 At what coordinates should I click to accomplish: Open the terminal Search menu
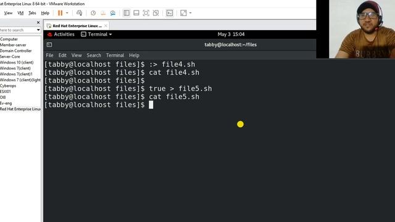(x=94, y=55)
